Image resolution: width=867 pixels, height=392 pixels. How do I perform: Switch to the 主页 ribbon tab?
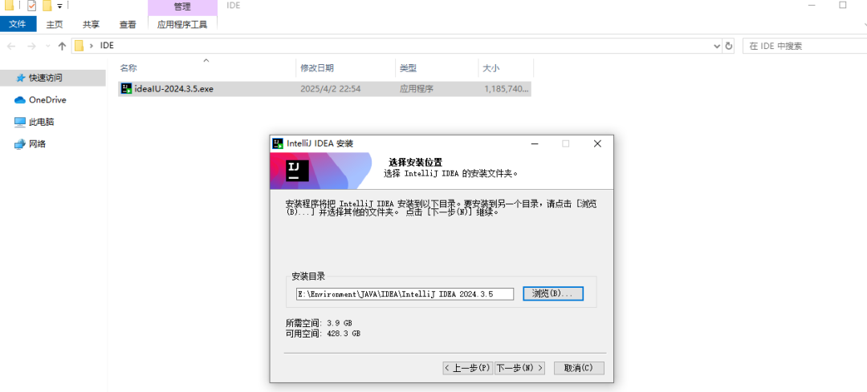point(55,24)
